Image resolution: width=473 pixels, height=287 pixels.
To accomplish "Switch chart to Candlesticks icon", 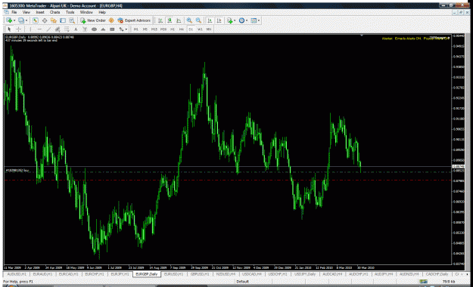I will (170, 20).
